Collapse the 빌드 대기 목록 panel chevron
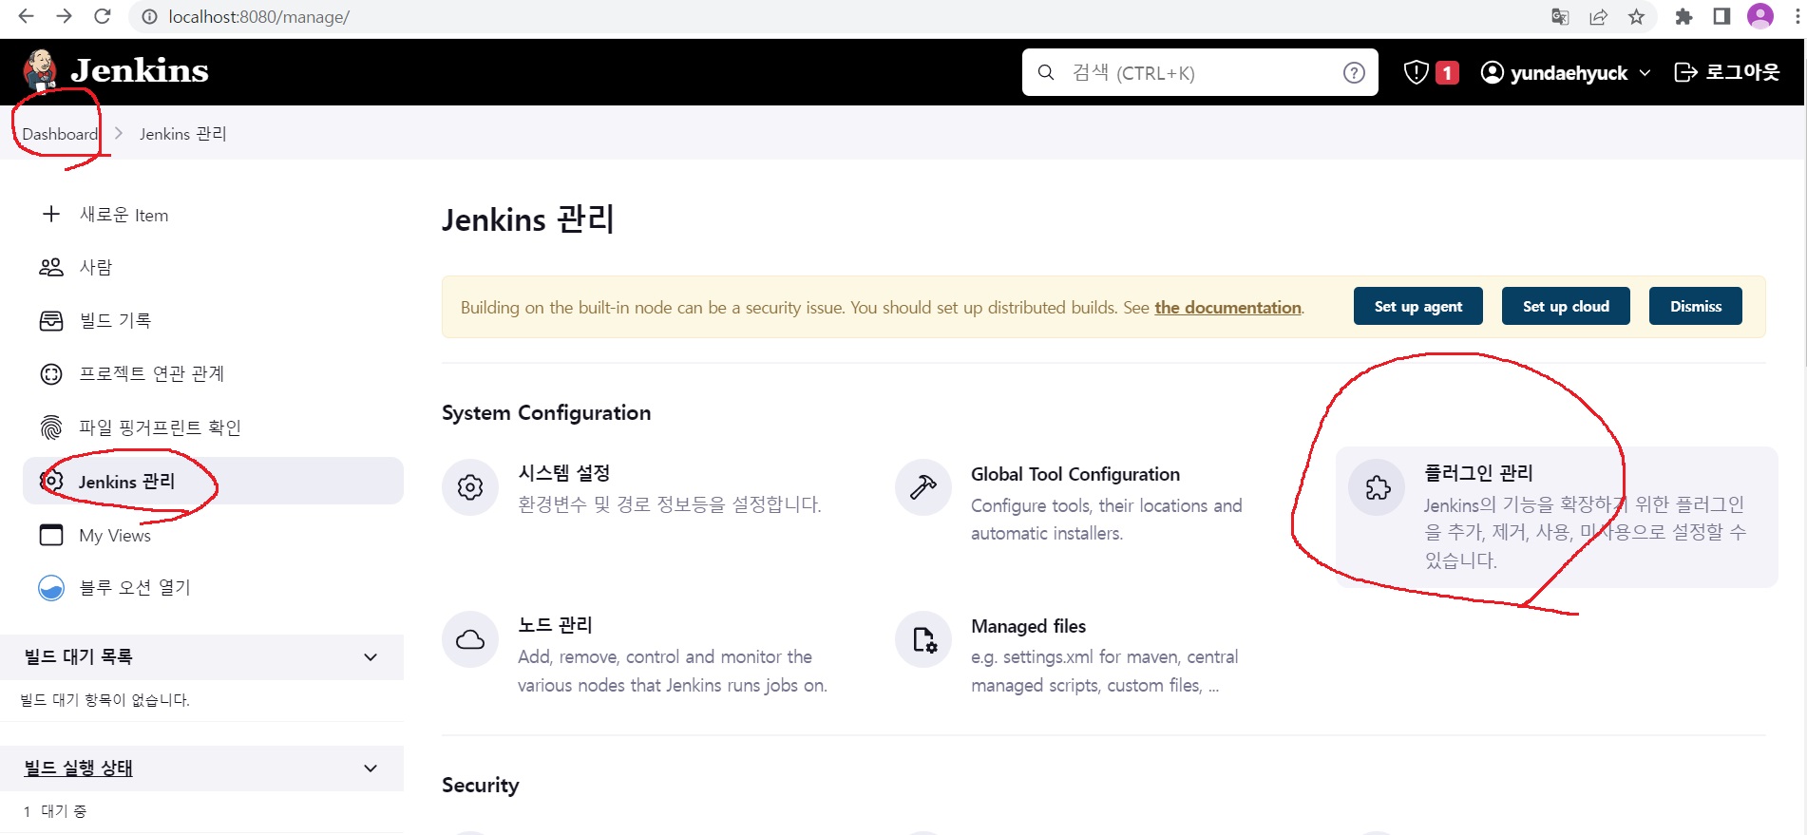Viewport: 1807px width, 835px height. pos(371,657)
